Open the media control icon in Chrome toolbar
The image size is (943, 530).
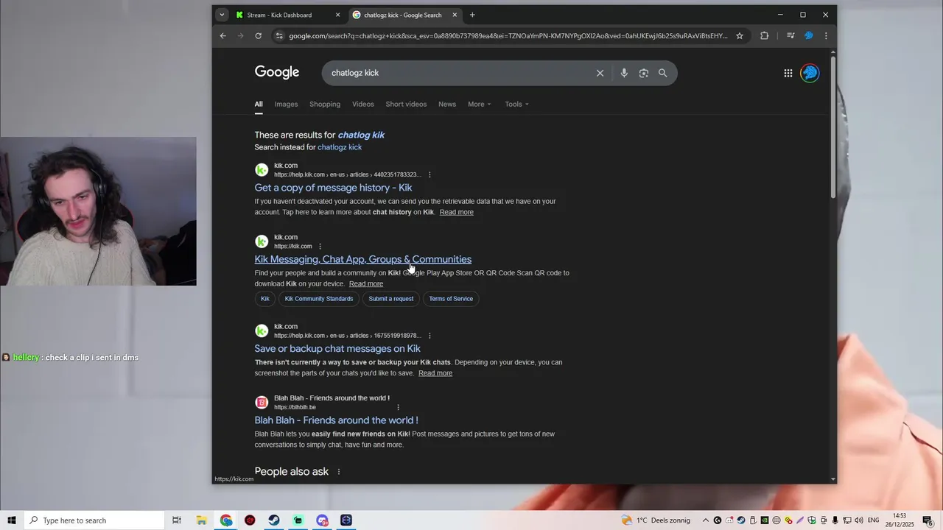coord(790,35)
